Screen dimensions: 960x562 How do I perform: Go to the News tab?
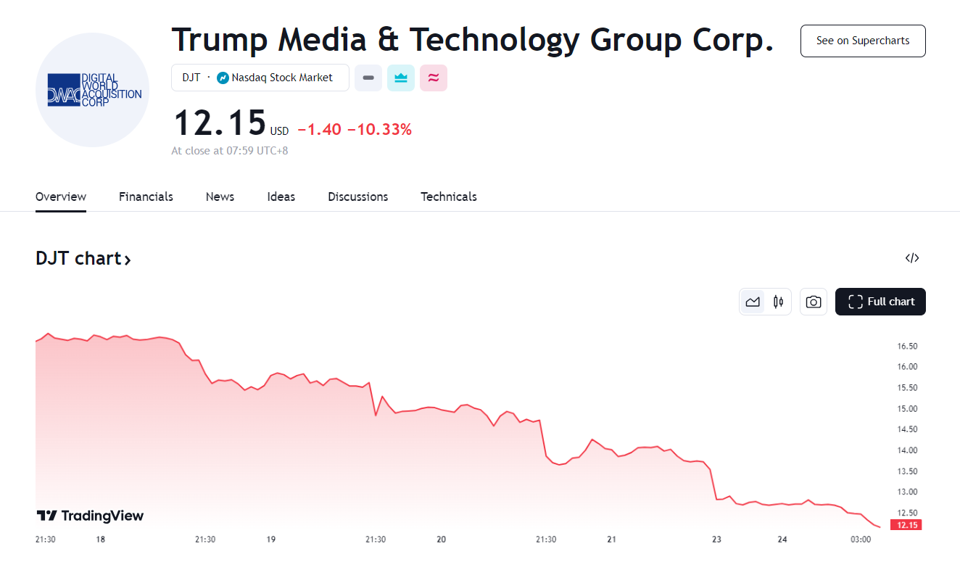pyautogui.click(x=220, y=197)
